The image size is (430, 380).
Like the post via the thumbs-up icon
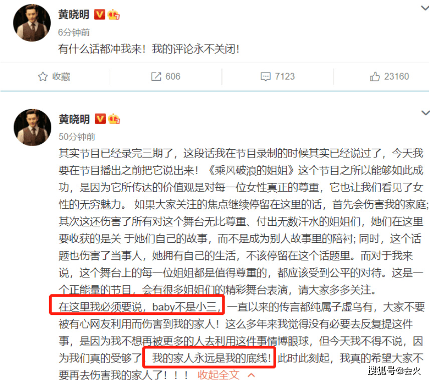(374, 77)
